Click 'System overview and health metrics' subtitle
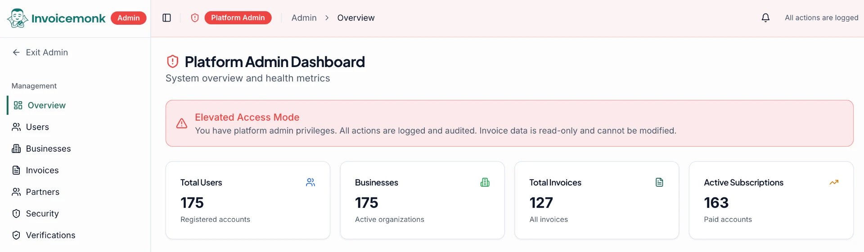 coord(247,78)
